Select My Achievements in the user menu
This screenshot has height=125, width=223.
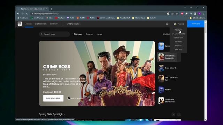point(178,34)
